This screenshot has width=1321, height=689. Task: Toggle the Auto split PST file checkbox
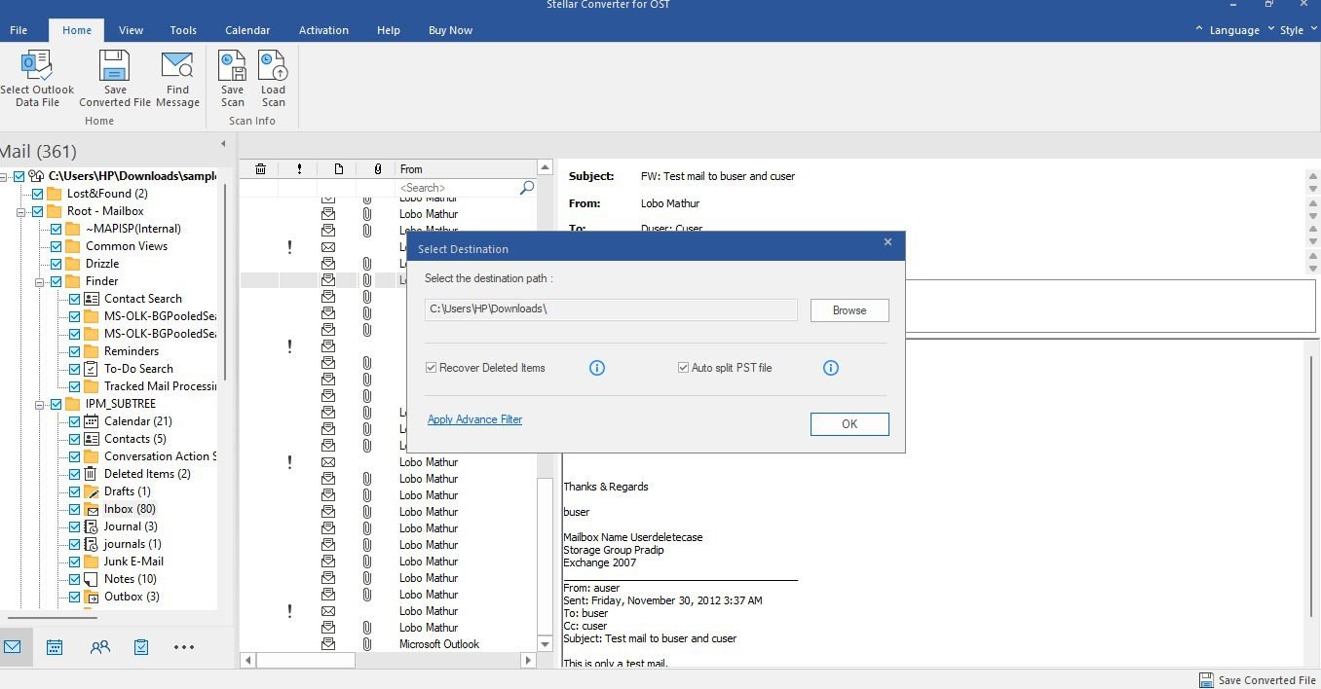pyautogui.click(x=684, y=368)
